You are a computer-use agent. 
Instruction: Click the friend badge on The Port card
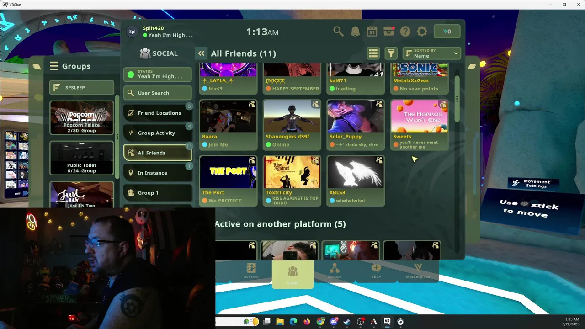point(252,160)
